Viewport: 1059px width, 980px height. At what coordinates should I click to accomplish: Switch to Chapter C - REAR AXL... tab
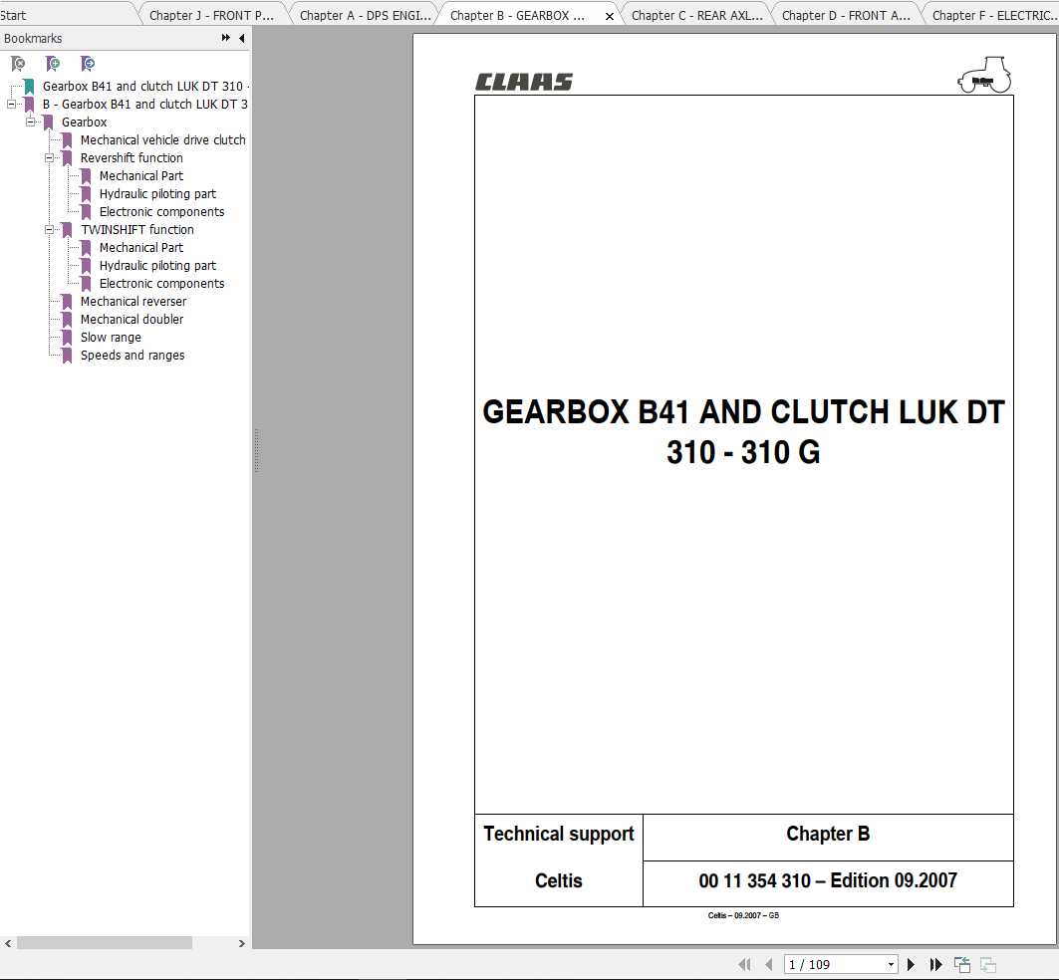click(697, 16)
